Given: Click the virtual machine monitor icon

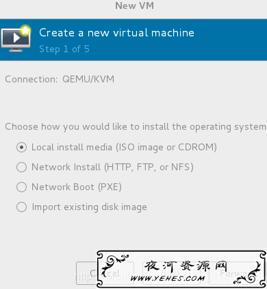Looking at the screenshot, I should coord(16,39).
